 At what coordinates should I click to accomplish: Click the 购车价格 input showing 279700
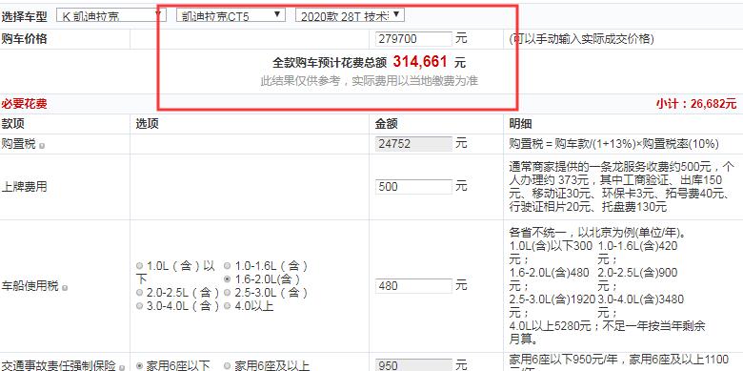click(413, 39)
